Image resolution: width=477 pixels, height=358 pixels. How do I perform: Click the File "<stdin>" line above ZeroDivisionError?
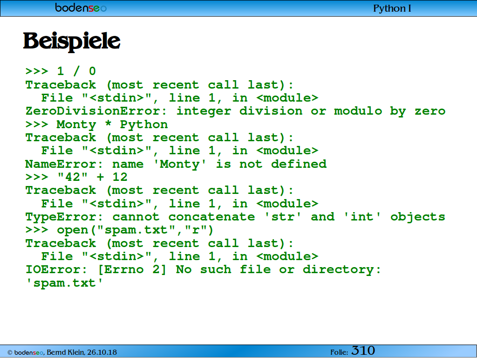(x=179, y=98)
